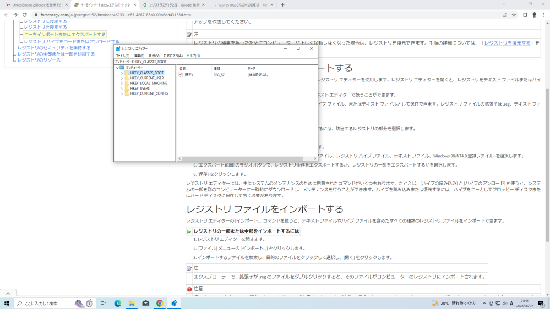Launch Microsoft Edge from the taskbar
550x309 pixels.
tap(117, 303)
